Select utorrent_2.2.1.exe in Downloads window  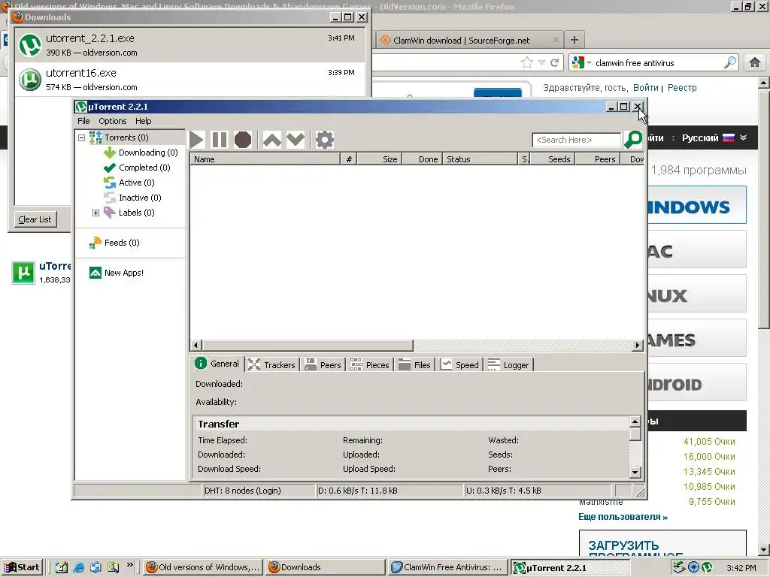point(190,45)
